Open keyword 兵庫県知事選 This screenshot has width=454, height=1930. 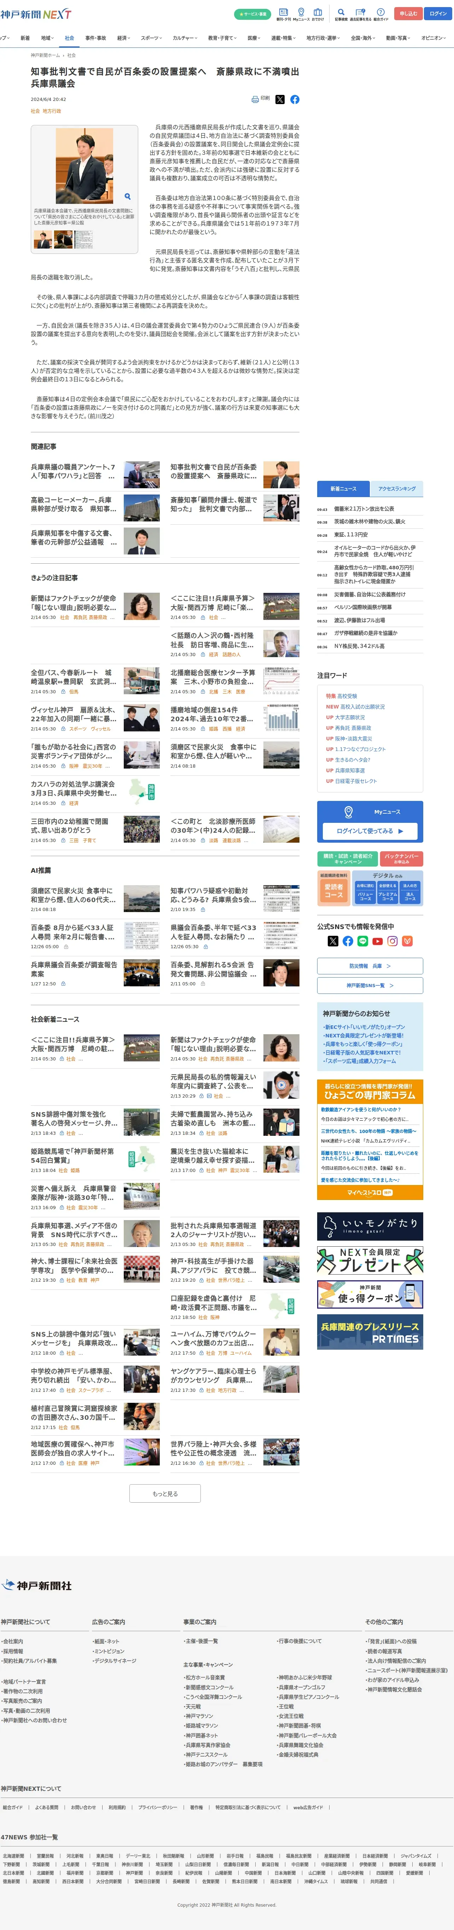click(x=350, y=770)
